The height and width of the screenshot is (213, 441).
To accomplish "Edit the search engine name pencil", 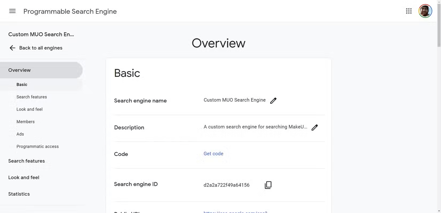I will click(x=273, y=101).
